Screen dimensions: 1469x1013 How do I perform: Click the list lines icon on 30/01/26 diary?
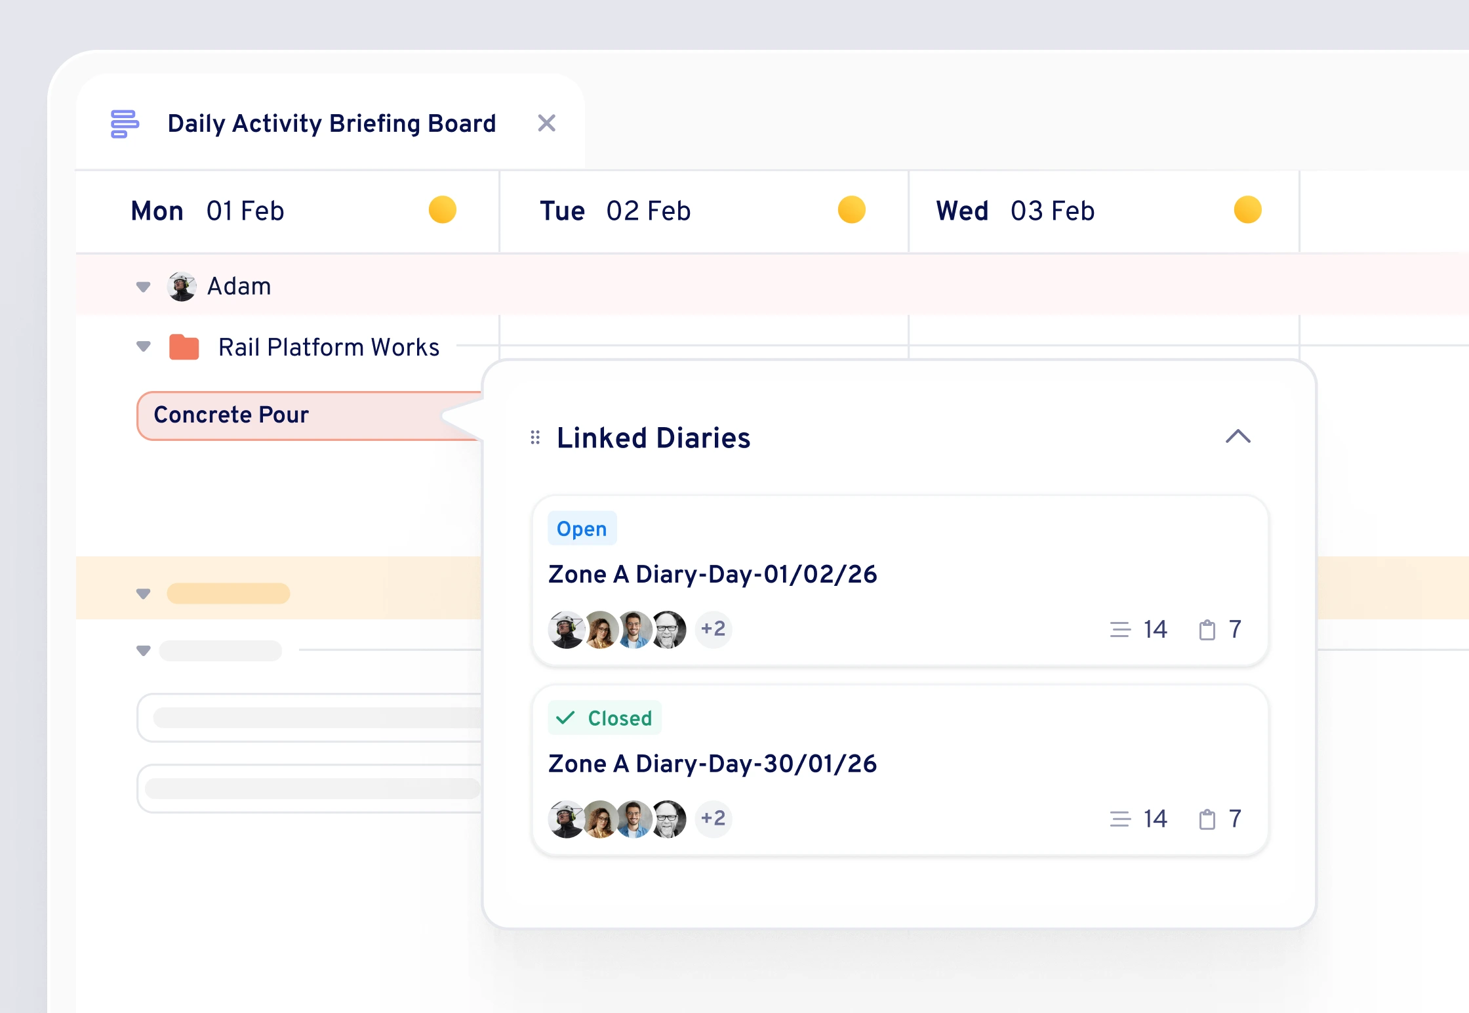tap(1120, 819)
